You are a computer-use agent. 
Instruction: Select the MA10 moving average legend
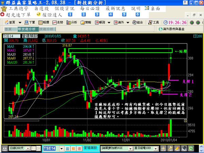(x=20, y=50)
